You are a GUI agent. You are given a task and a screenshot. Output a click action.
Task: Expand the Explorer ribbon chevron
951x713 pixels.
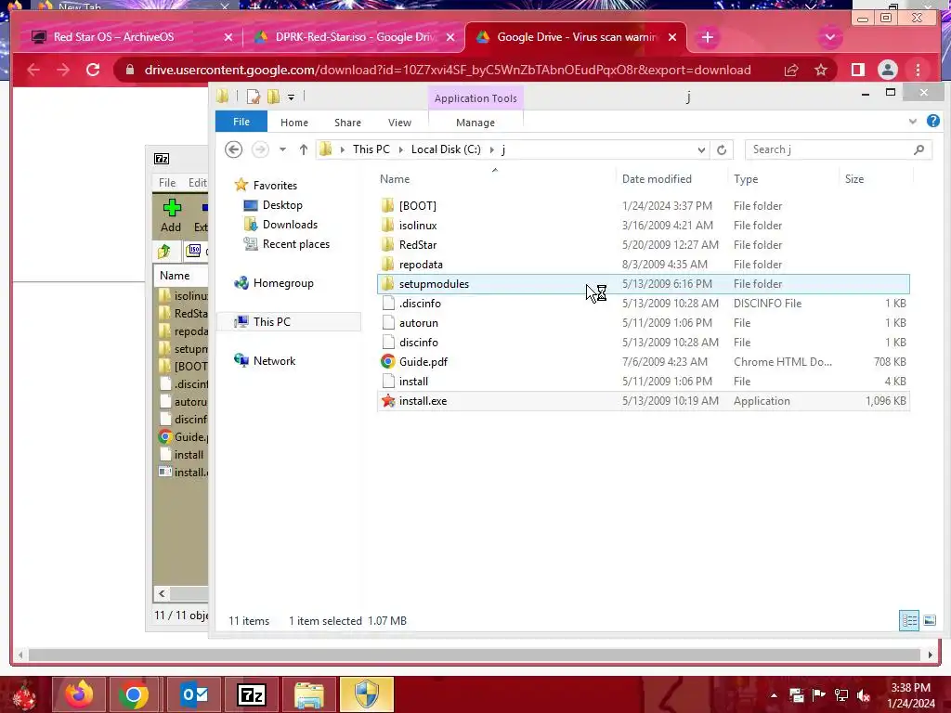(912, 122)
